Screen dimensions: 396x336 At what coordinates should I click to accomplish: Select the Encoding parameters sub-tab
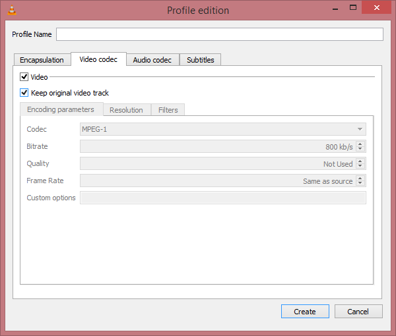tap(61, 109)
